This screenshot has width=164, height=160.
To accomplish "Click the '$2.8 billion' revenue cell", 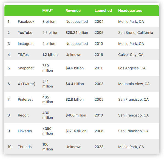I will tap(75, 100).
